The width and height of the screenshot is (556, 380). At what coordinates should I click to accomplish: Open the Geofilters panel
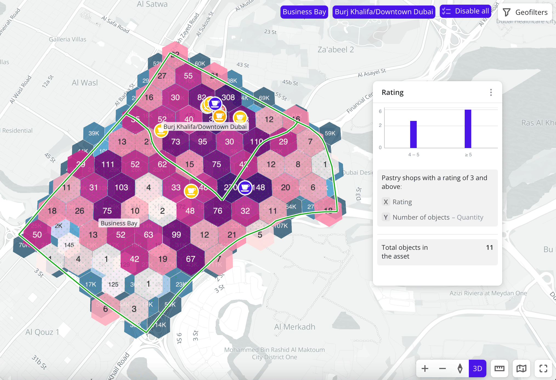click(x=525, y=12)
